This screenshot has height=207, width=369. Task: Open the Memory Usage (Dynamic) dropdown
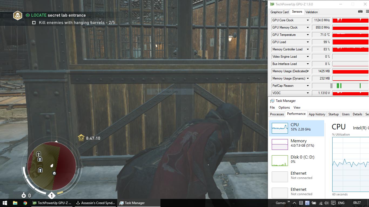tap(307, 78)
